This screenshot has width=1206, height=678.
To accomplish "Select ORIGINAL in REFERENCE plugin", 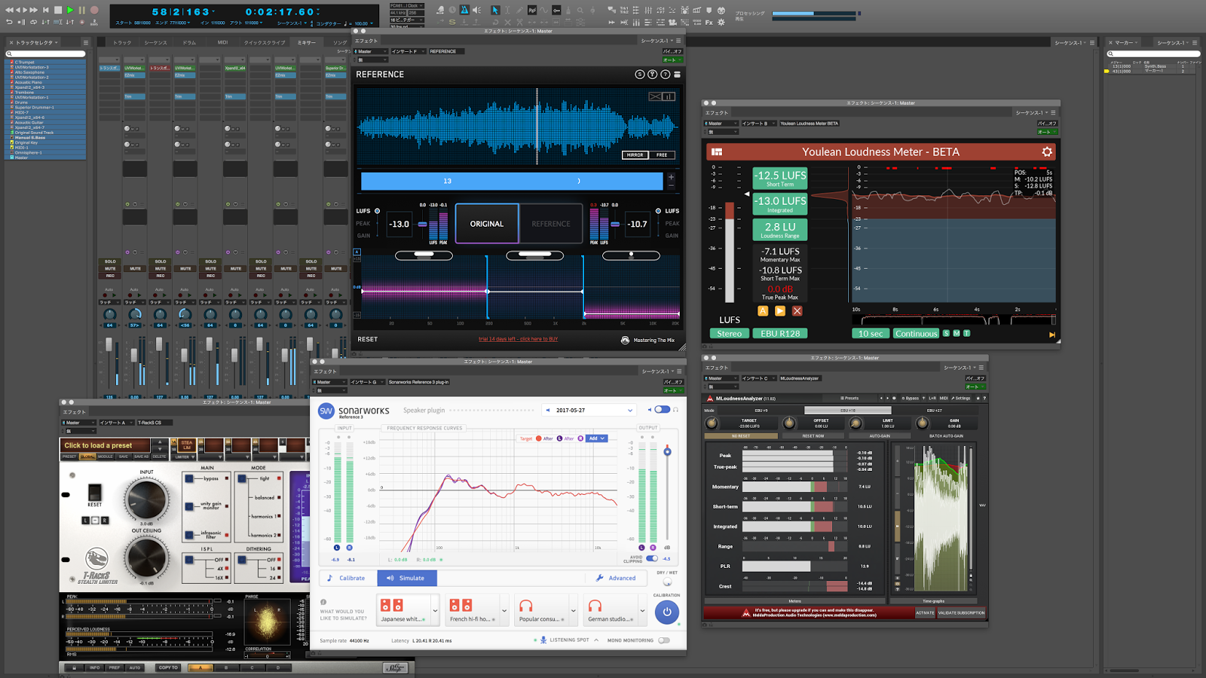I will 487,224.
